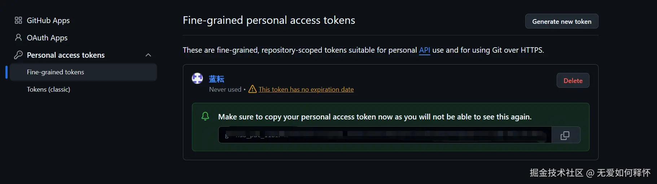Click inside the personal access token field
This screenshot has height=184, width=657.
[385, 135]
